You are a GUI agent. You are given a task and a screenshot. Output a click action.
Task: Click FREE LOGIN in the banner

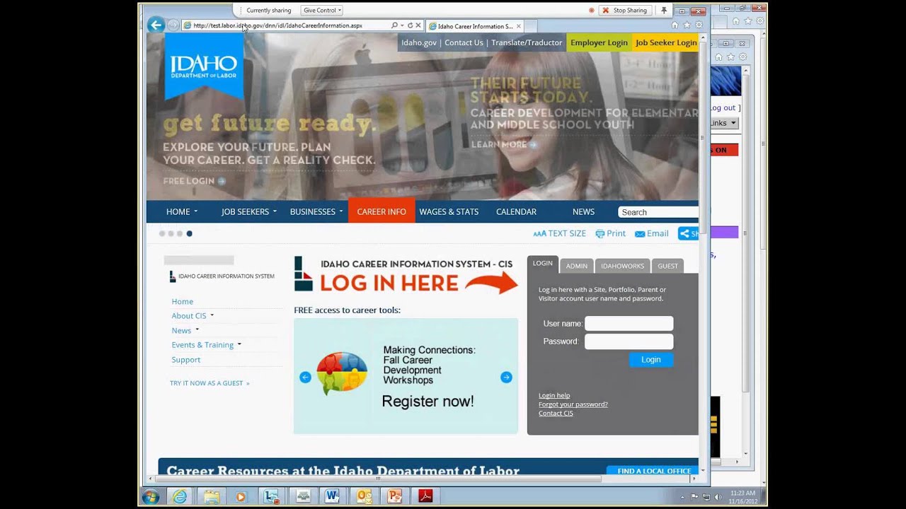[x=194, y=181]
